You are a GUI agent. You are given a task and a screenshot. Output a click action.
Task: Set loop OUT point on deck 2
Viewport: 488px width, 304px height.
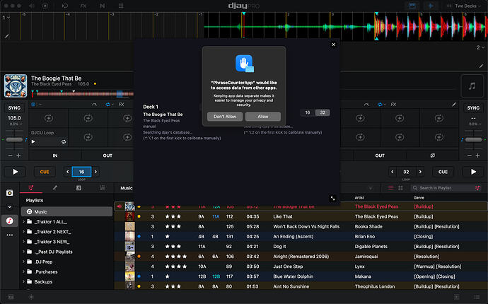pyautogui.click(x=380, y=156)
